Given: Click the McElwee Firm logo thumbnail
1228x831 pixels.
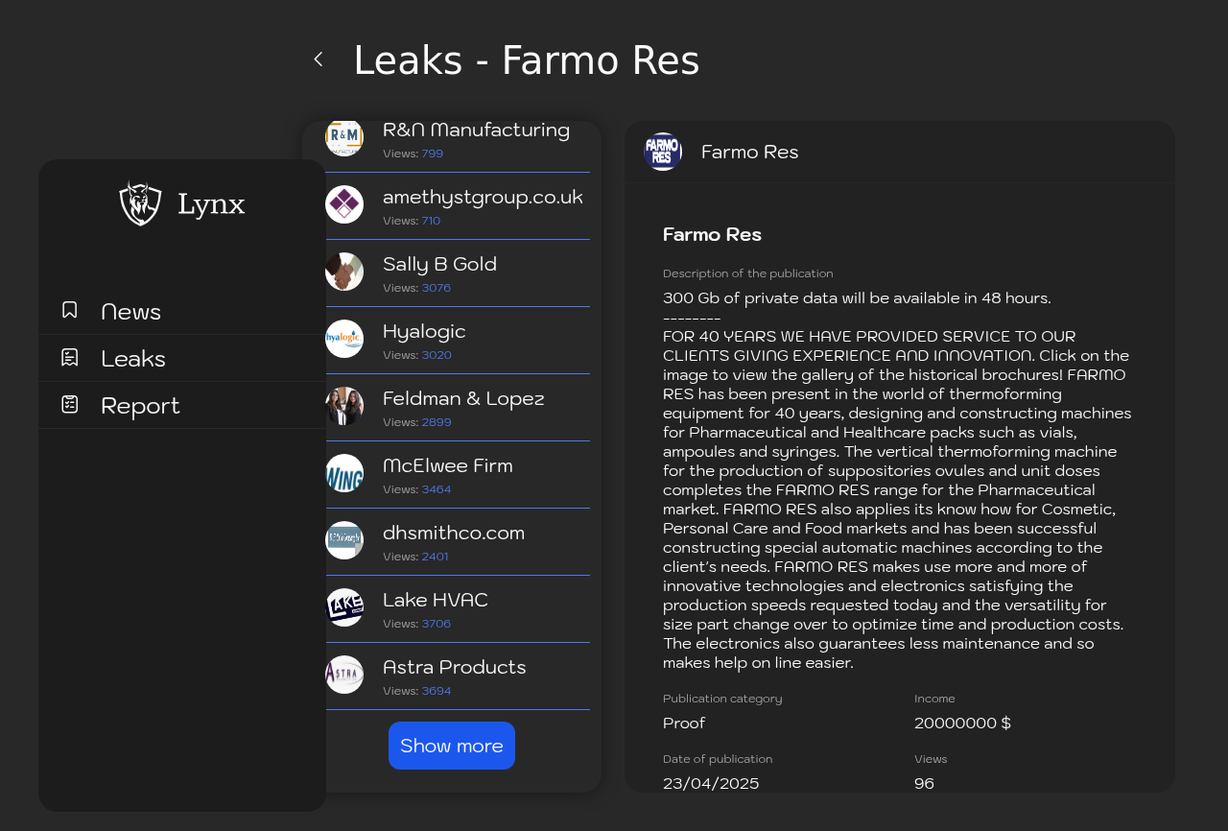Looking at the screenshot, I should (x=344, y=473).
